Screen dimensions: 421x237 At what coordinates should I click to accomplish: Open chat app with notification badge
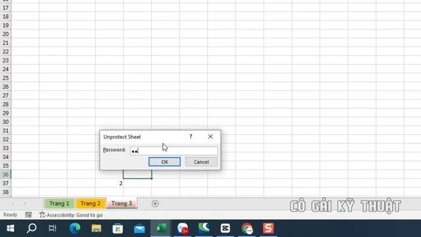pos(183,228)
